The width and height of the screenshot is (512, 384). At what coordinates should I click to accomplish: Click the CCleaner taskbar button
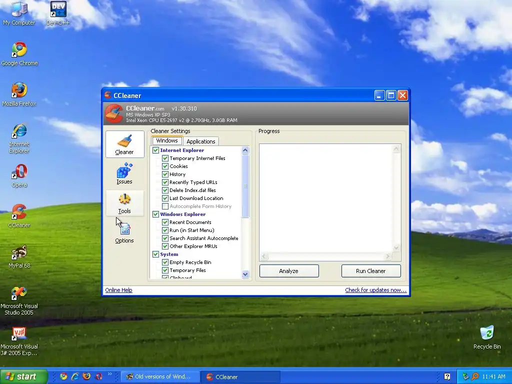[240, 377]
